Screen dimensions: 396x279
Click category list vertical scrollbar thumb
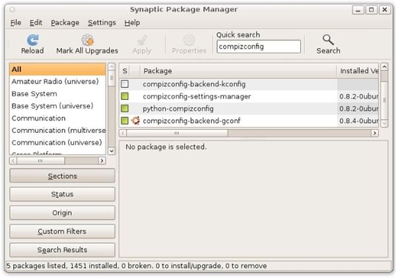click(112, 78)
